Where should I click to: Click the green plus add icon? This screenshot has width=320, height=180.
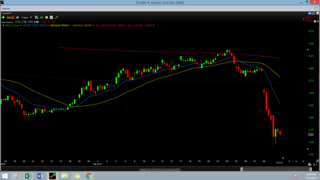[3, 17]
